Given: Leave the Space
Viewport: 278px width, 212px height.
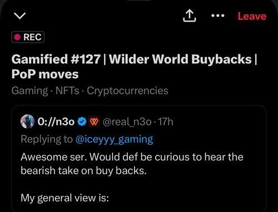Looking at the screenshot, I should coord(252,16).
